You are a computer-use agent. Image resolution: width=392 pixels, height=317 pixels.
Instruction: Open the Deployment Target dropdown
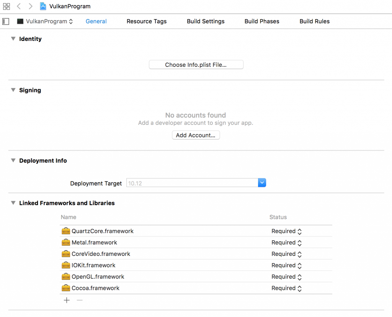(x=262, y=183)
